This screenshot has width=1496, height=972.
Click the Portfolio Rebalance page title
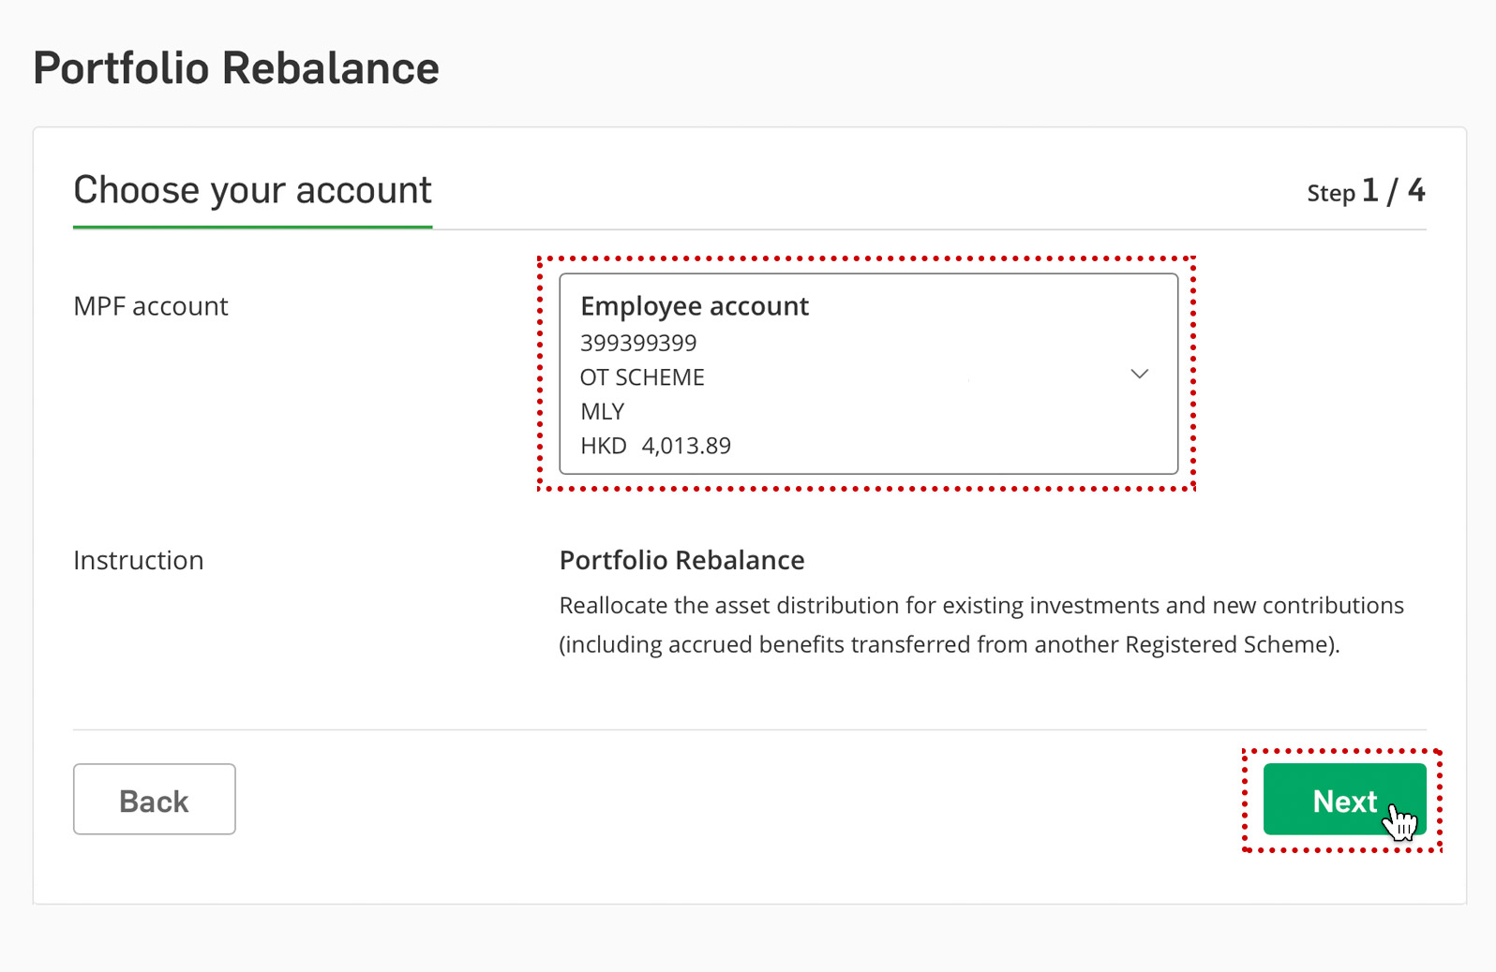click(x=236, y=68)
